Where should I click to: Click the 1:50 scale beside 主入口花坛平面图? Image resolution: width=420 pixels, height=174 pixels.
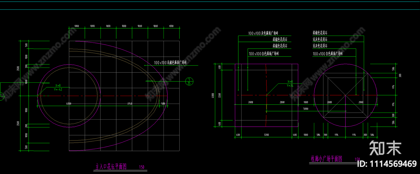point(141,167)
